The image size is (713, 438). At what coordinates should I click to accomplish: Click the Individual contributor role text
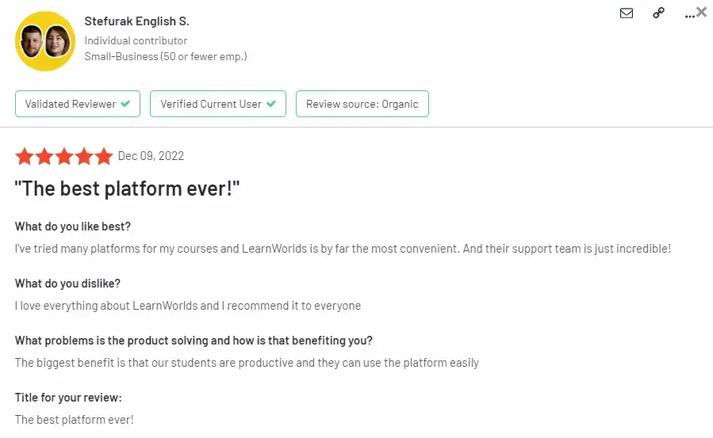tap(136, 41)
